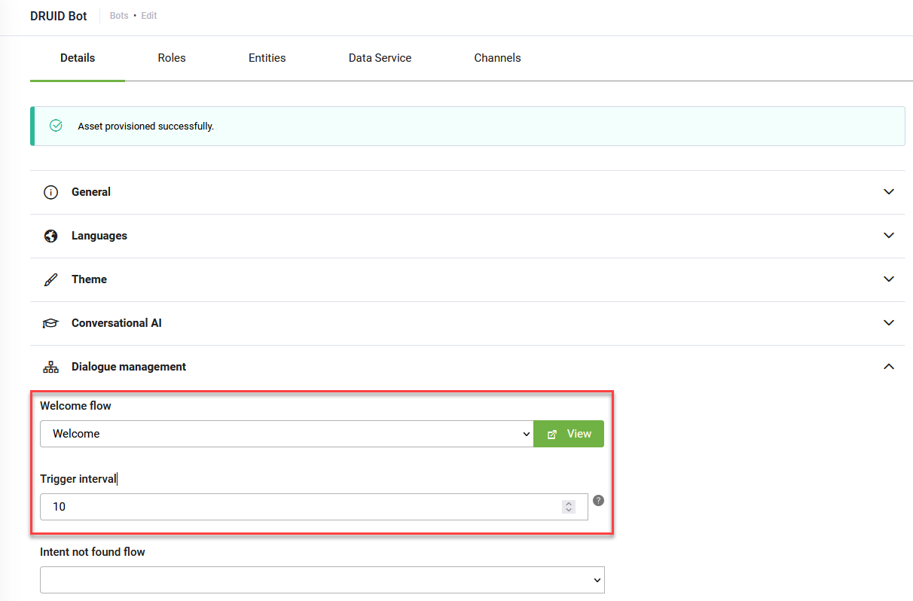Collapse the Dialogue management section
Viewport: 913px width, 601px height.
tap(889, 367)
